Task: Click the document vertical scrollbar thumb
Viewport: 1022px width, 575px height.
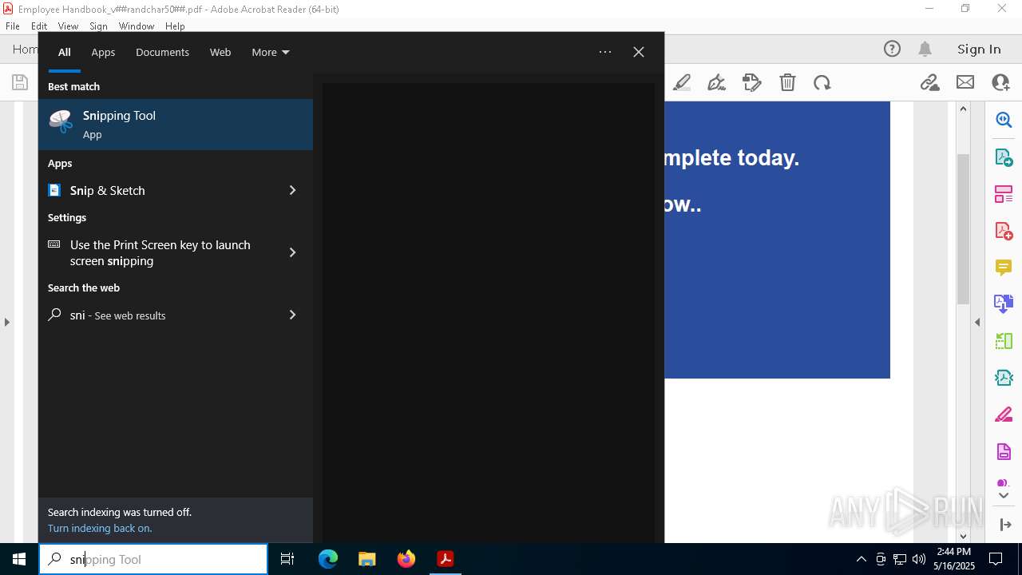Action: coord(963,228)
